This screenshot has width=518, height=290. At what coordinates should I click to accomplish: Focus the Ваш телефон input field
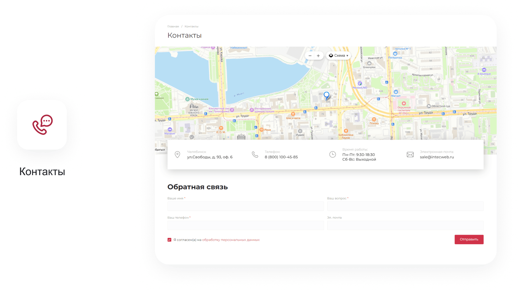[245, 225]
